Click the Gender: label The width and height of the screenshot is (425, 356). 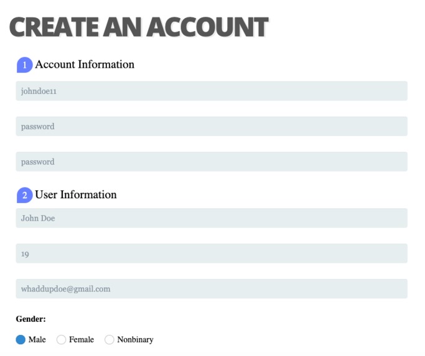(30, 319)
